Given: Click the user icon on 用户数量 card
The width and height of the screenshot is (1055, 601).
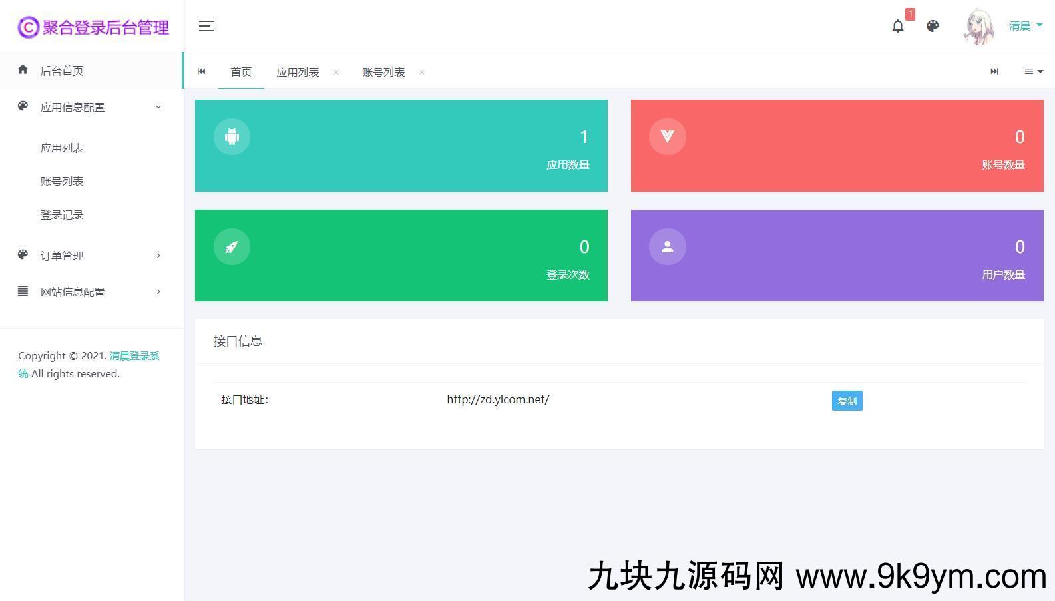Looking at the screenshot, I should (667, 246).
